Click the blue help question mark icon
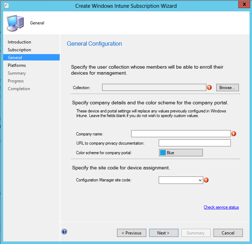The width and height of the screenshot is (252, 244). click(64, 232)
